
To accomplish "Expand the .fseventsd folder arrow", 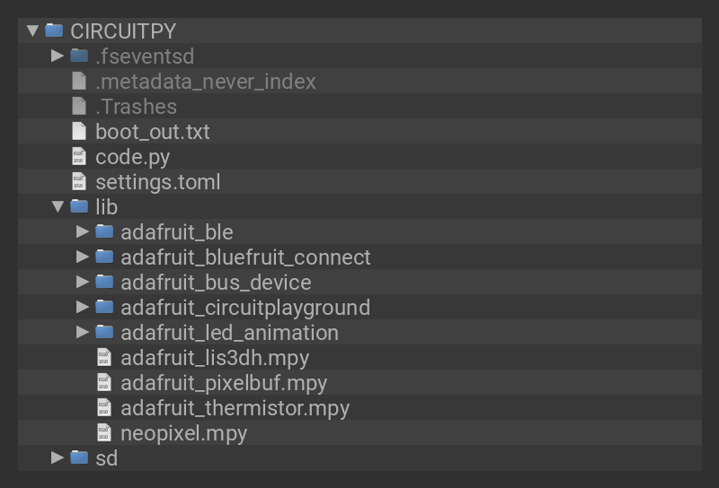I will click(x=58, y=56).
